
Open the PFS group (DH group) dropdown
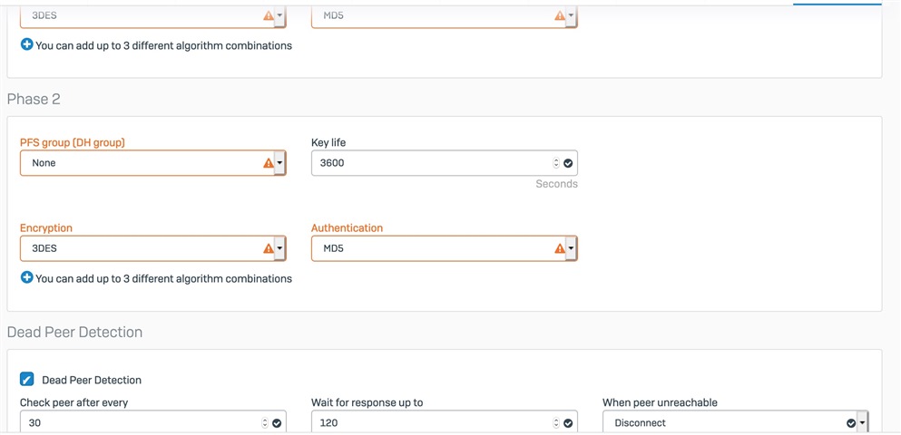[x=152, y=163]
